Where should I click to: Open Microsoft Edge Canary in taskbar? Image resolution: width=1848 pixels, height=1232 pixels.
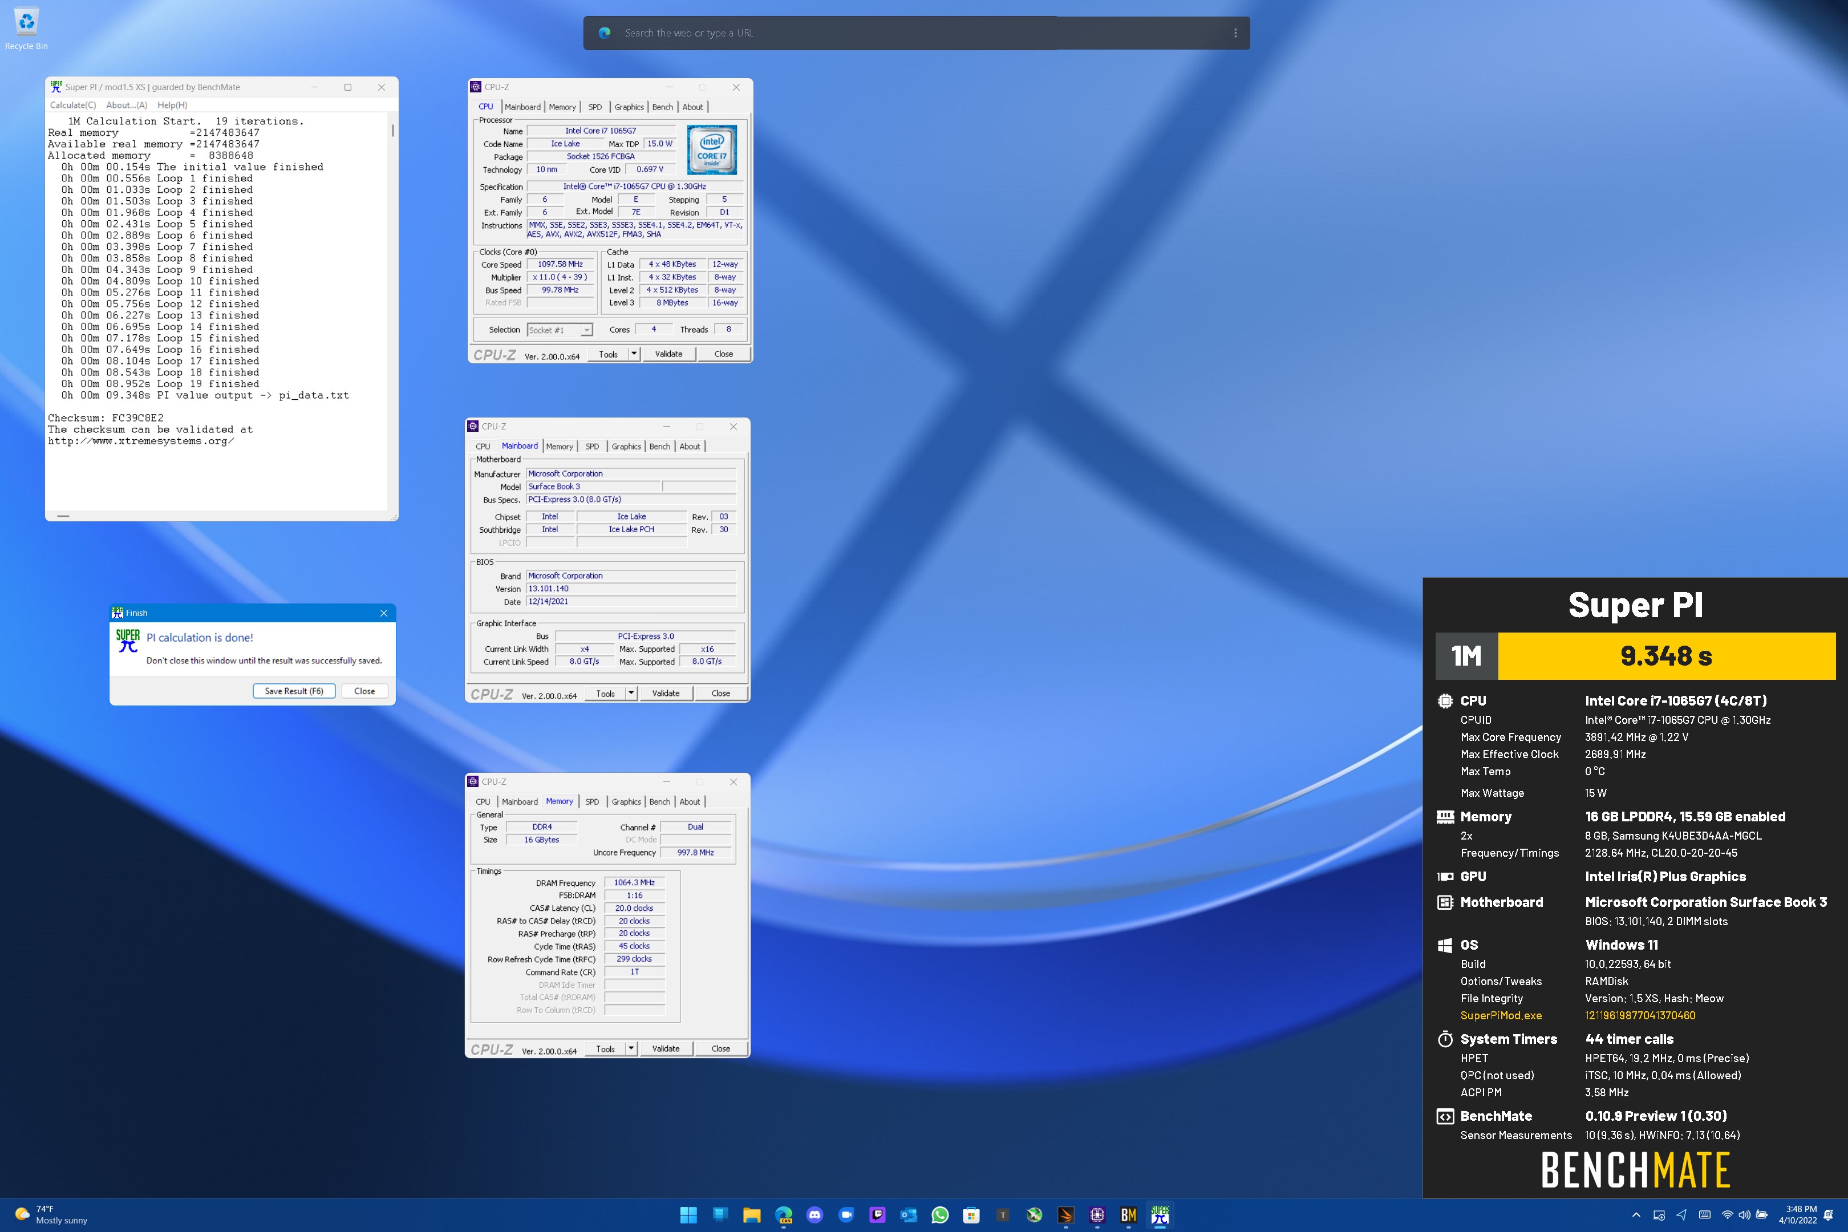pyautogui.click(x=783, y=1215)
